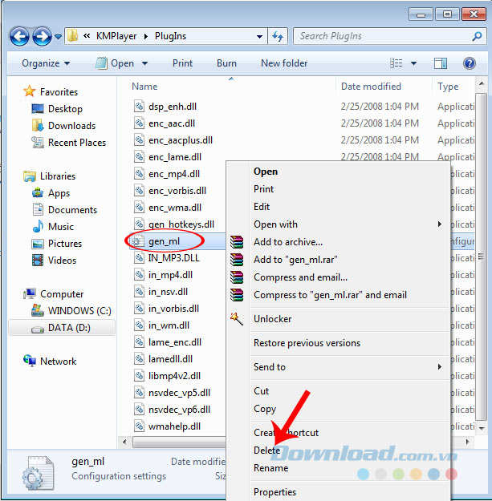Choose Cut in the context menu
Screen dimensions: 492x501
(x=339, y=391)
